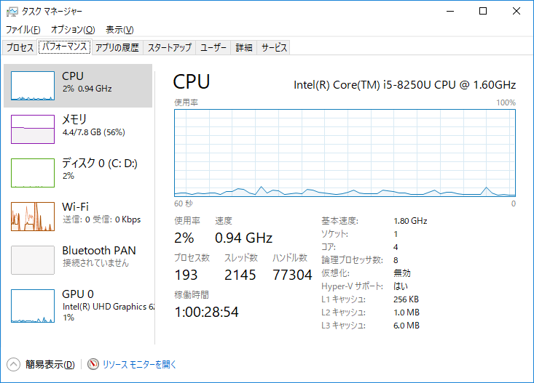This screenshot has height=383, width=534.
Task: Open the オプション(O) menu
Action: (73, 30)
